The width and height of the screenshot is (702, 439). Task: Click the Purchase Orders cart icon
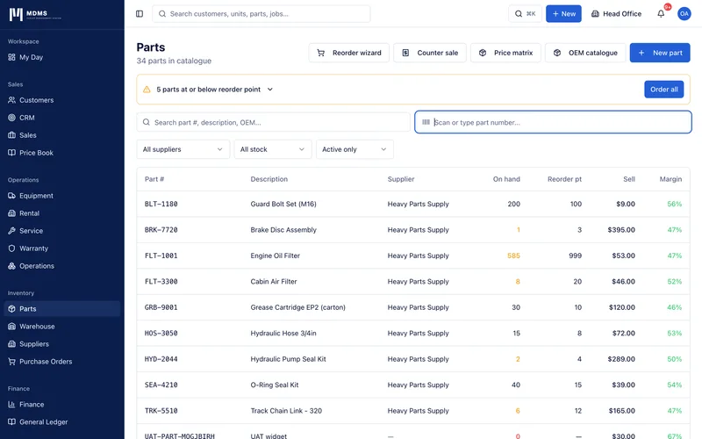[x=11, y=362]
